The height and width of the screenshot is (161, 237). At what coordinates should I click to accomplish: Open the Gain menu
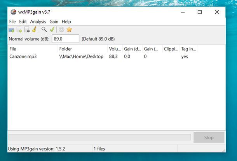[x=54, y=22]
